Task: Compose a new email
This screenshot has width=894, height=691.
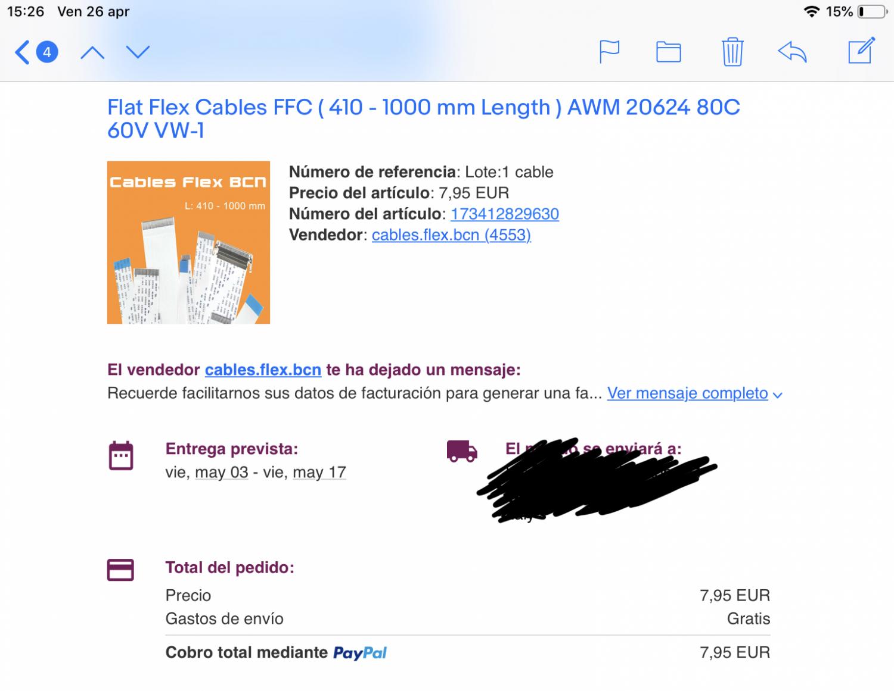Action: (861, 50)
